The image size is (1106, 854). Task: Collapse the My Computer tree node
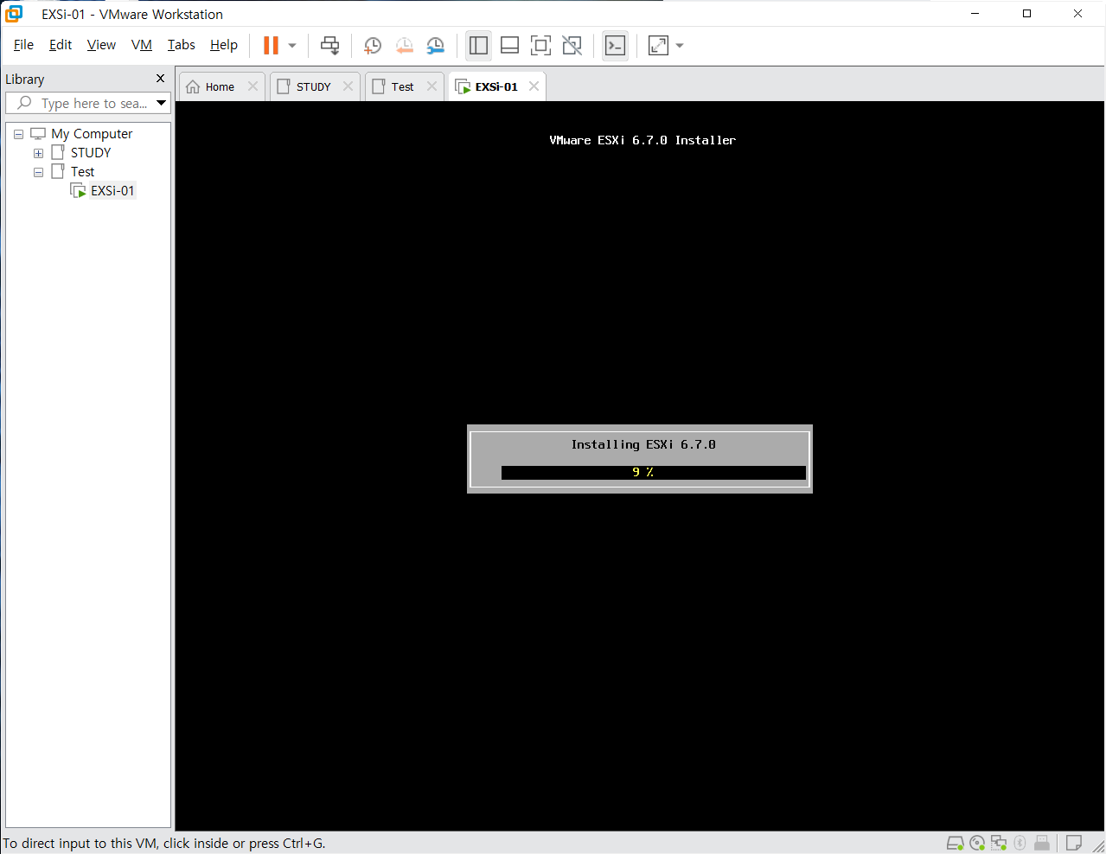pyautogui.click(x=18, y=134)
